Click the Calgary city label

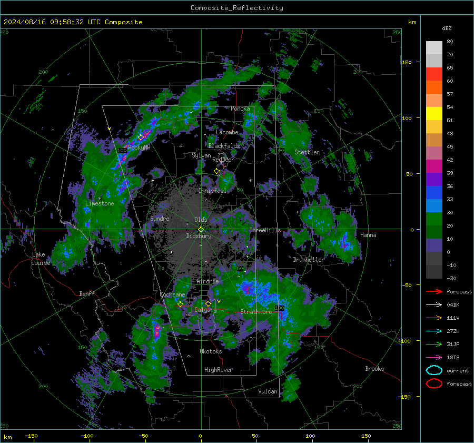tap(205, 310)
